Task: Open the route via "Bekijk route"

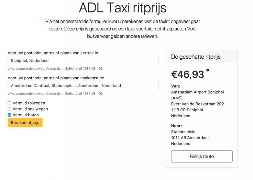Action: [x=202, y=156]
